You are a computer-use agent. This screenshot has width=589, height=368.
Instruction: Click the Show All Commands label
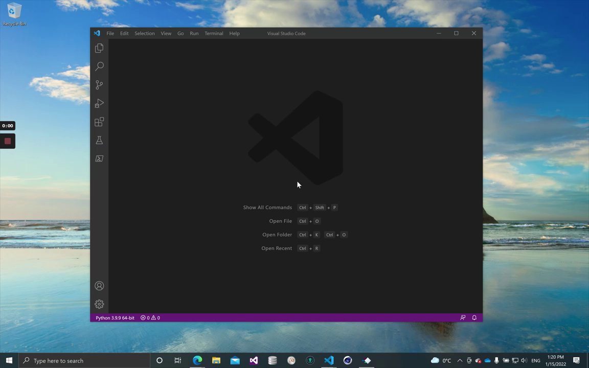coord(267,208)
